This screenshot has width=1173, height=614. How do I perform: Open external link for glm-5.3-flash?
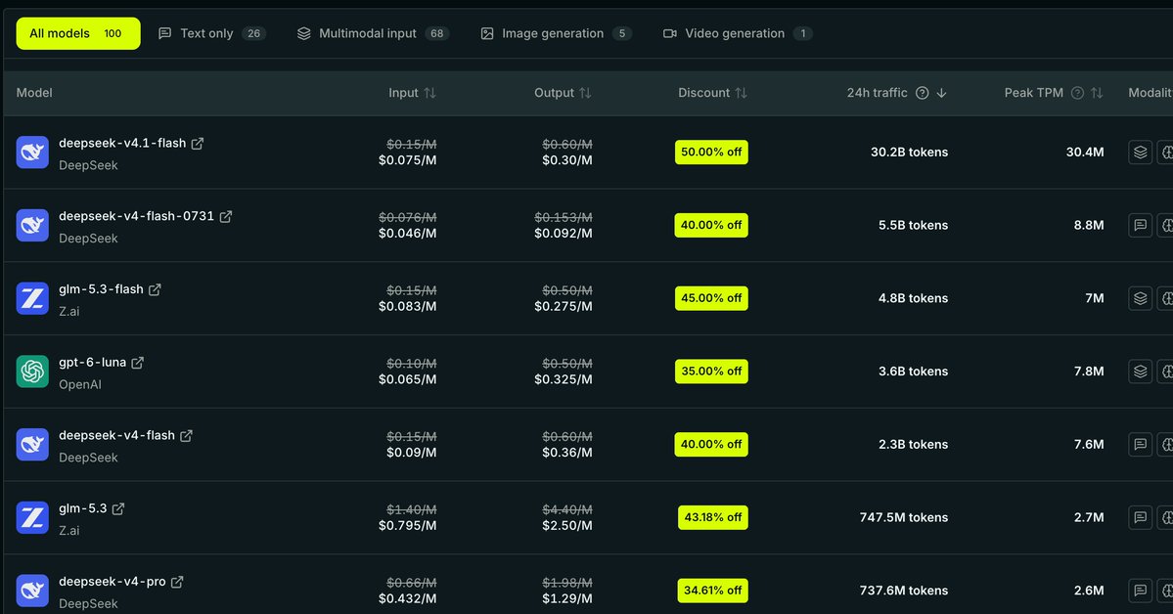click(x=155, y=289)
